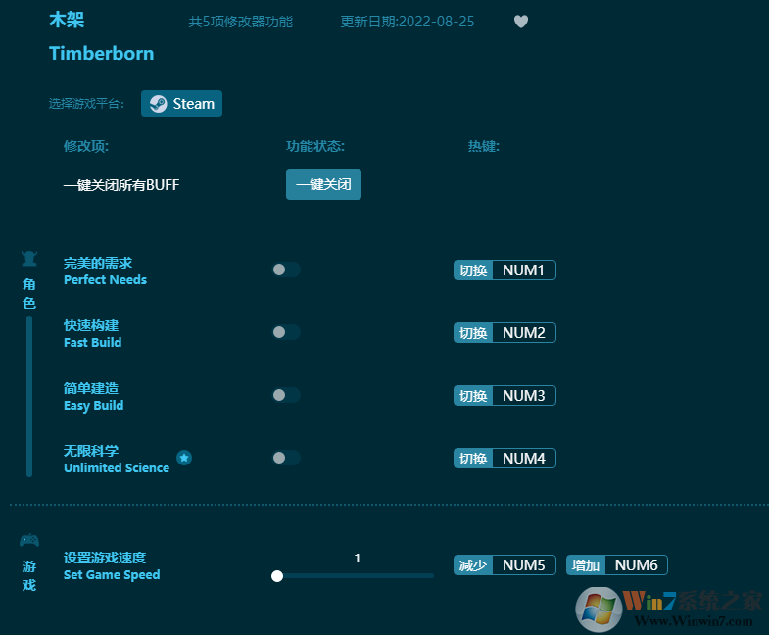Click the 角色 section vertical scroll bar
This screenshot has width=769, height=635.
click(x=29, y=397)
